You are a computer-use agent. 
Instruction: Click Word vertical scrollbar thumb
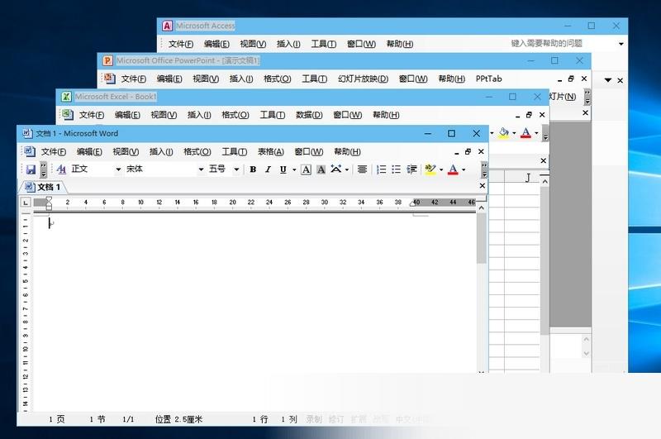tap(481, 238)
